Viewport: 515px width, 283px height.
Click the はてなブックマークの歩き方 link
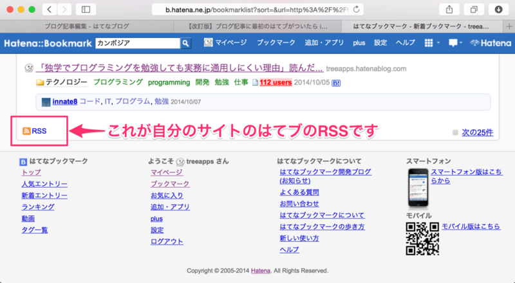click(x=323, y=226)
